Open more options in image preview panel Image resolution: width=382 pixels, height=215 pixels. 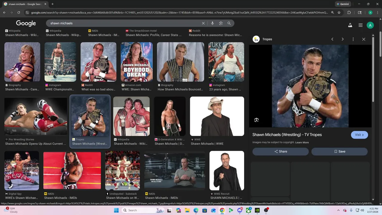click(x=353, y=39)
